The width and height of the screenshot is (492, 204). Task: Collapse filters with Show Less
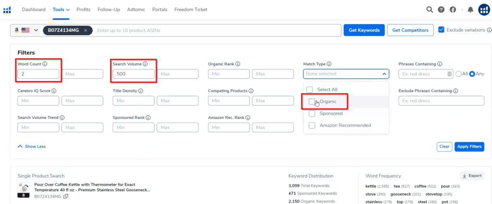point(32,146)
